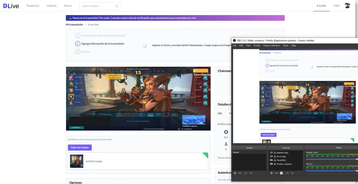The height and width of the screenshot is (184, 358).
Task: Remove source with minus icon in Sources
Action: point(276,173)
